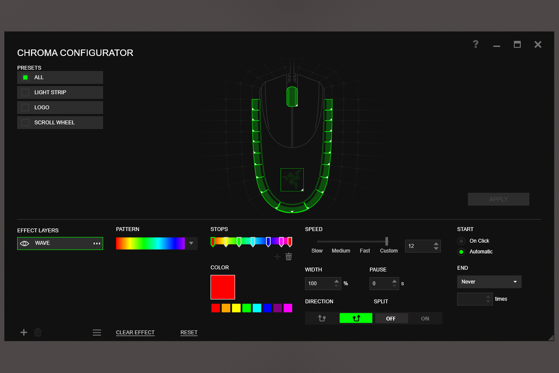Minimize the Chroma Configurator window

click(x=497, y=46)
